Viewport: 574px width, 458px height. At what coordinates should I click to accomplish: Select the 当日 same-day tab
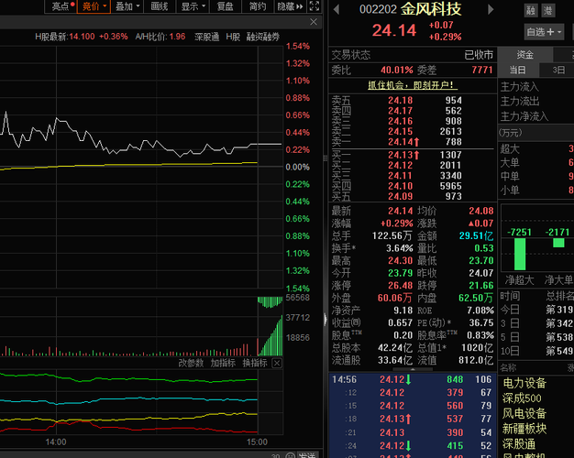[x=518, y=70]
